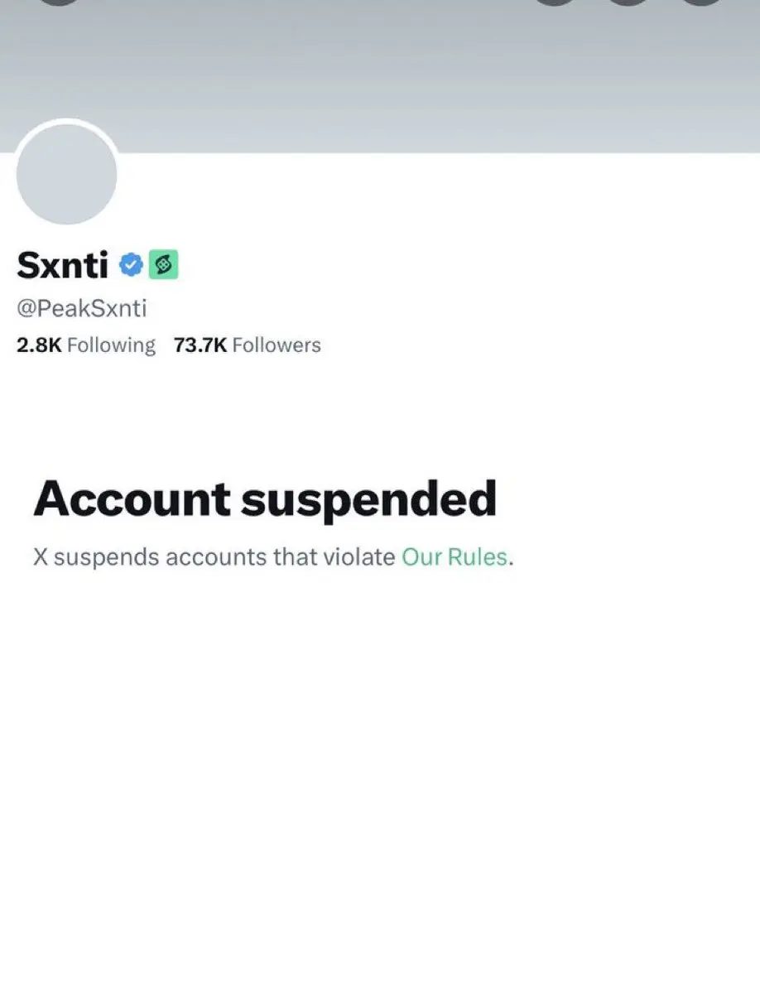Screen dimensions: 760x993
Task: Open the Followers list
Action: point(247,345)
